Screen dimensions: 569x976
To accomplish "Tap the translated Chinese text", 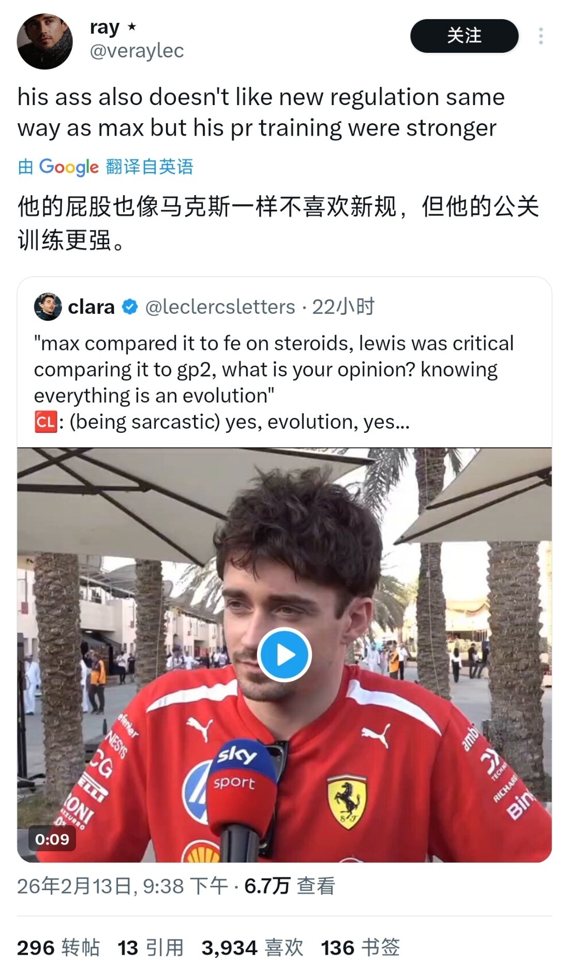I will pos(278,223).
